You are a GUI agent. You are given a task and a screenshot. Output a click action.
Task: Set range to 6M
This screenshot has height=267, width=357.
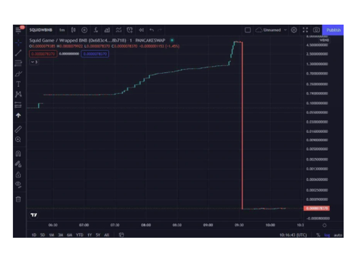click(x=70, y=235)
